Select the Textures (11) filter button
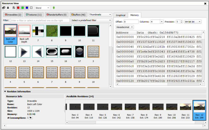This screenshot has height=130, width=209. point(34,15)
